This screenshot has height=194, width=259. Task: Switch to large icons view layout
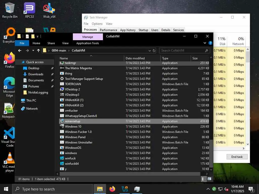209,179
